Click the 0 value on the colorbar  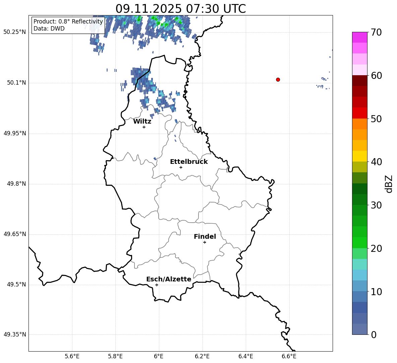click(374, 335)
